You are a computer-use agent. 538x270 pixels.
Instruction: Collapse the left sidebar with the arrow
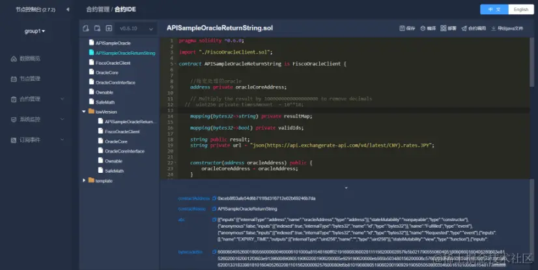pos(68,9)
